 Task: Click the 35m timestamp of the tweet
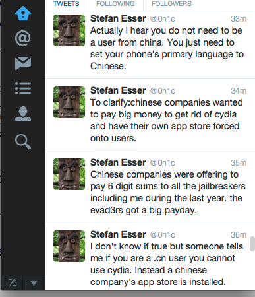(x=239, y=163)
